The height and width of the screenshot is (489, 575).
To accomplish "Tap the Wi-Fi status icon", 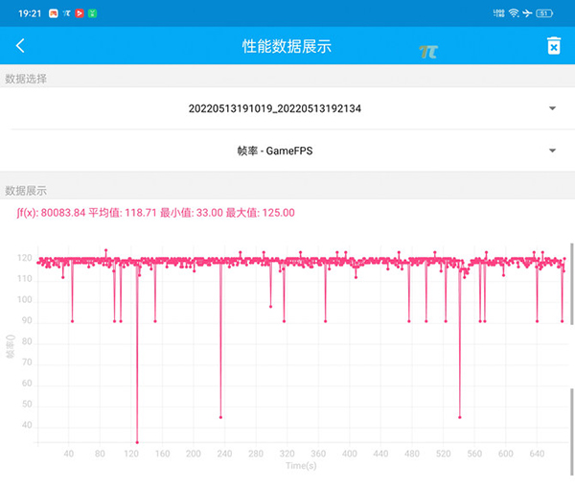I will pos(514,12).
